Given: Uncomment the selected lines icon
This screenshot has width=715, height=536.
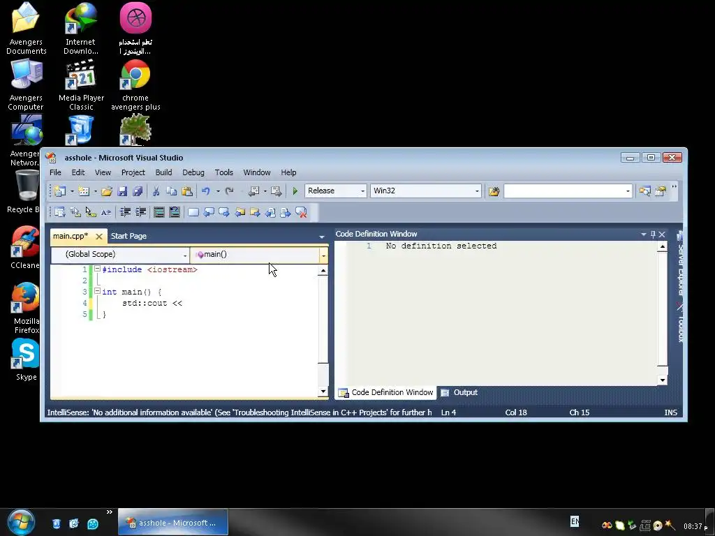Looking at the screenshot, I should click(174, 212).
